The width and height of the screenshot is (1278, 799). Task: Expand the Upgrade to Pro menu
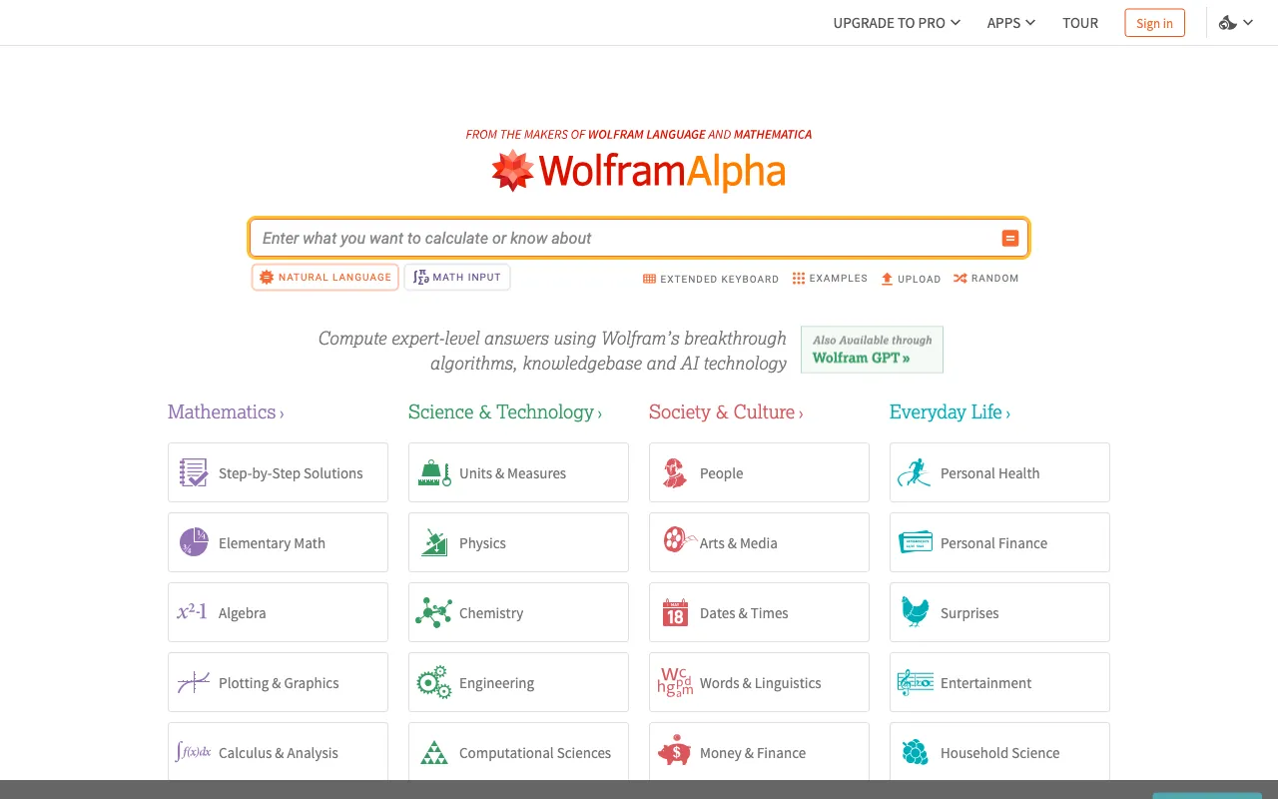[897, 23]
